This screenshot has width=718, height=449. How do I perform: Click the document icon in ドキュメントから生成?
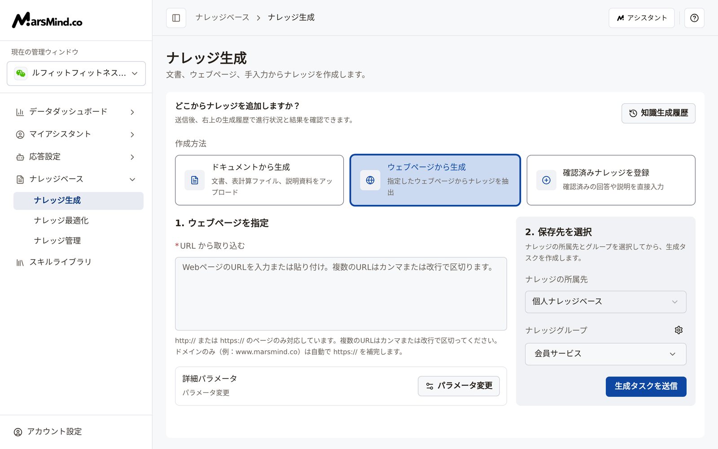click(x=194, y=180)
